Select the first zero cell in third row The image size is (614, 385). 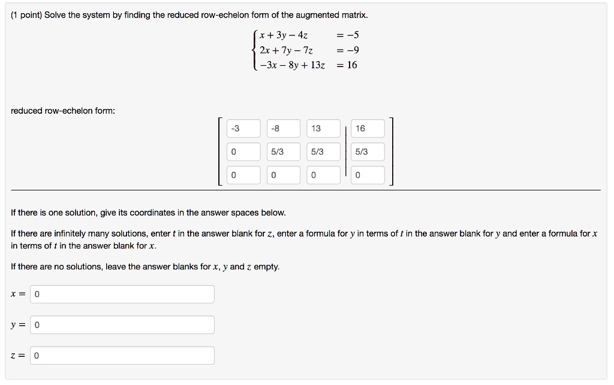(x=243, y=175)
